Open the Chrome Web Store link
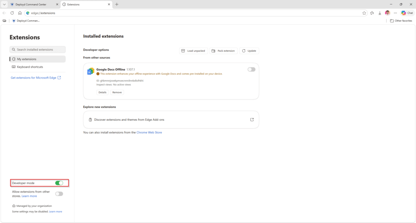The width and height of the screenshot is (416, 223). [x=149, y=133]
